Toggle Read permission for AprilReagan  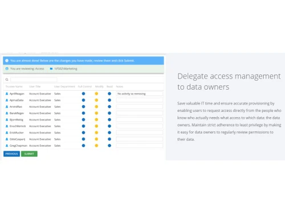point(109,94)
